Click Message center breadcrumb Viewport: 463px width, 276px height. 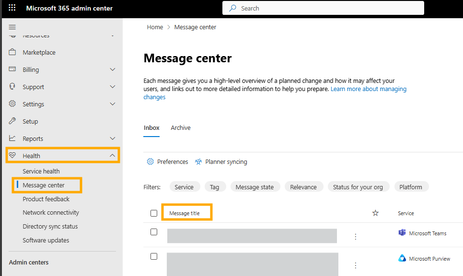click(x=195, y=27)
